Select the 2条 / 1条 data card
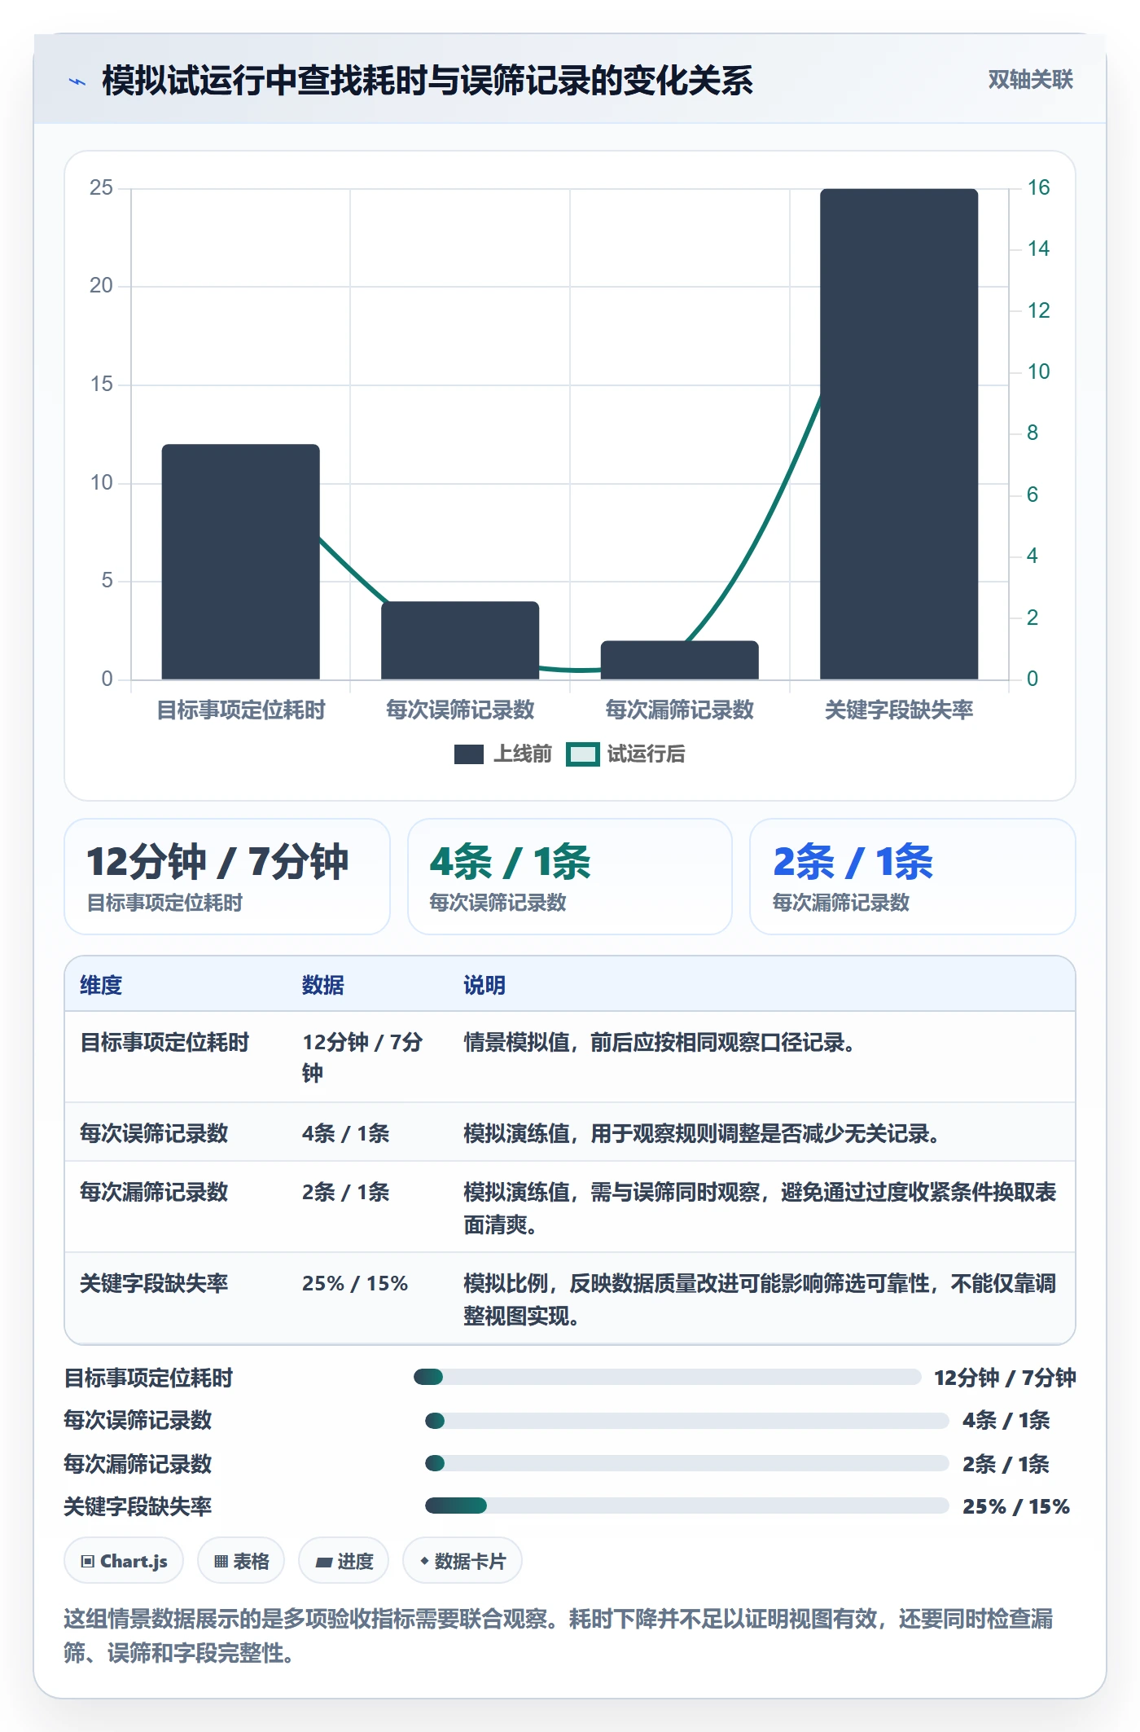1140x1732 pixels. pyautogui.click(x=913, y=877)
